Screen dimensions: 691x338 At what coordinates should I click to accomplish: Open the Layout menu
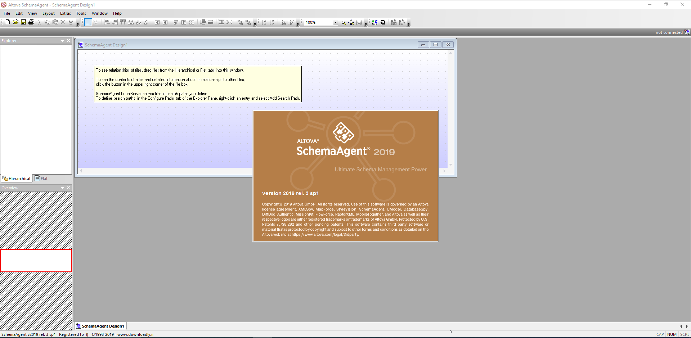49,13
